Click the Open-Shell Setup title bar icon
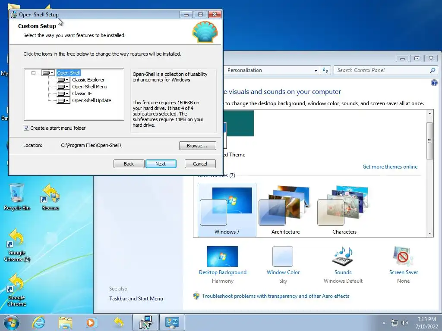This screenshot has width=442, height=331. [14, 14]
